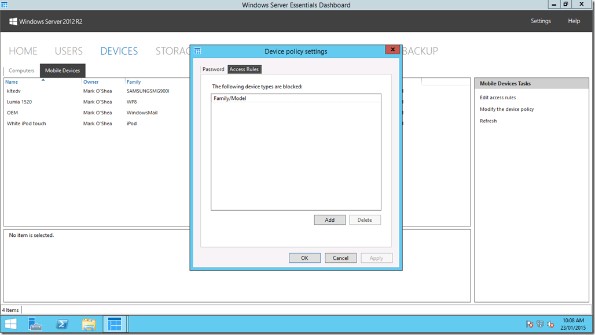The width and height of the screenshot is (595, 335).
Task: Select the Dashboard icon on the taskbar
Action: pyautogui.click(x=115, y=324)
